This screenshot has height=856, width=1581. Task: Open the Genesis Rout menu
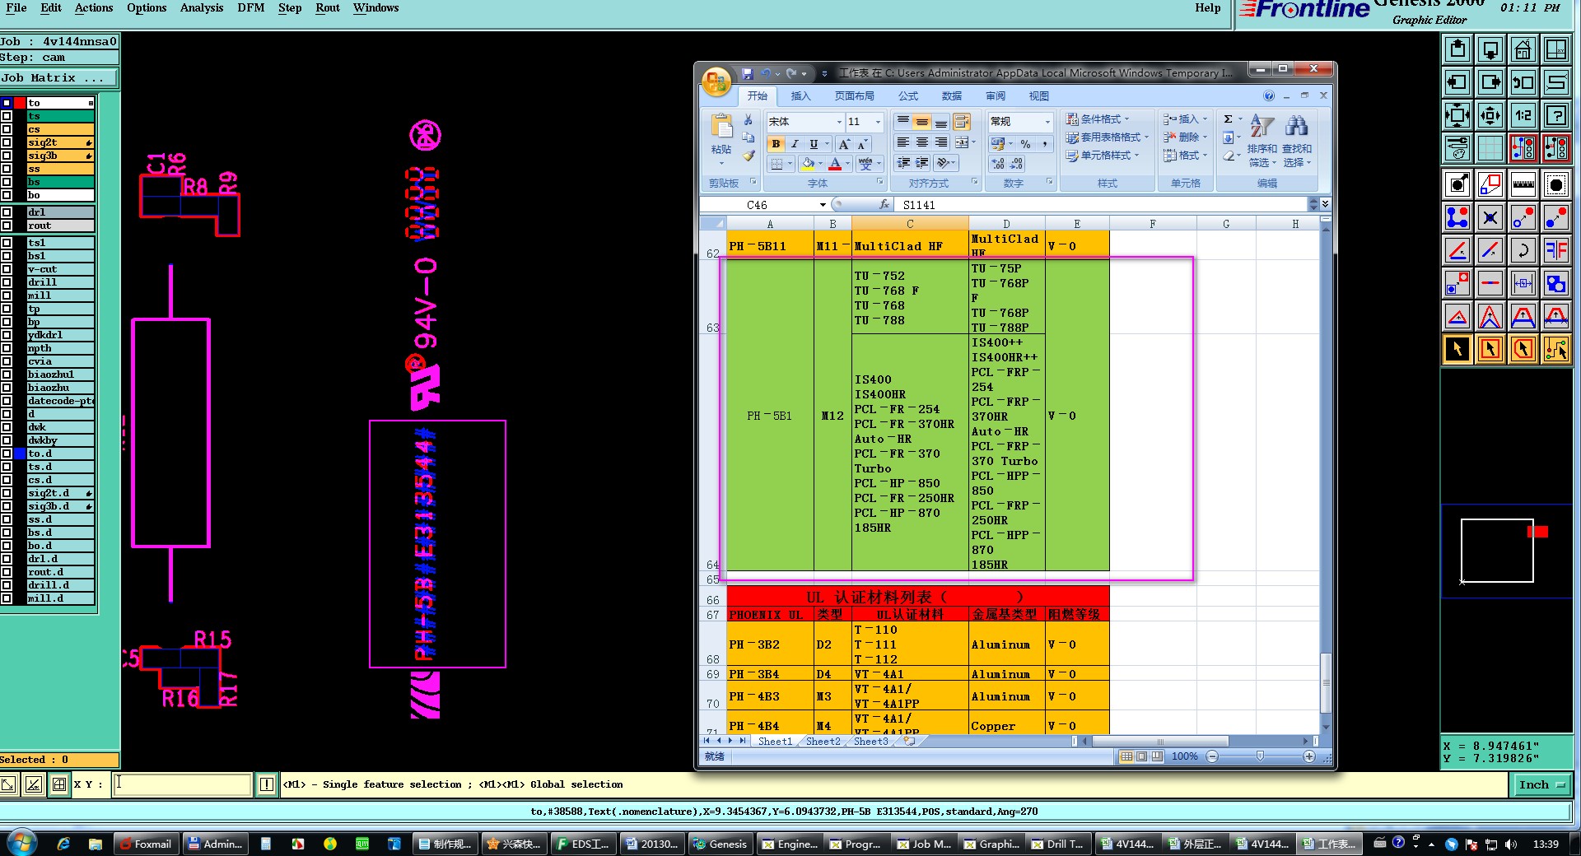[328, 8]
